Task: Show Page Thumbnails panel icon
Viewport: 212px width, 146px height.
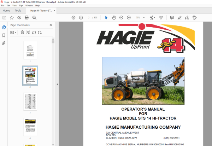Action: tap(4, 27)
